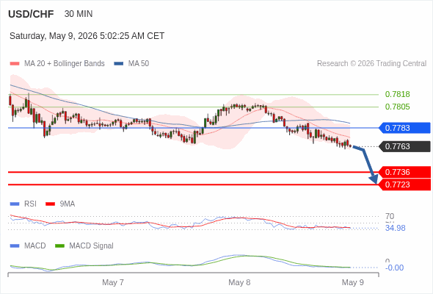The width and height of the screenshot is (433, 294).
Task: Click the MACD value -0.00
Action: click(x=394, y=268)
